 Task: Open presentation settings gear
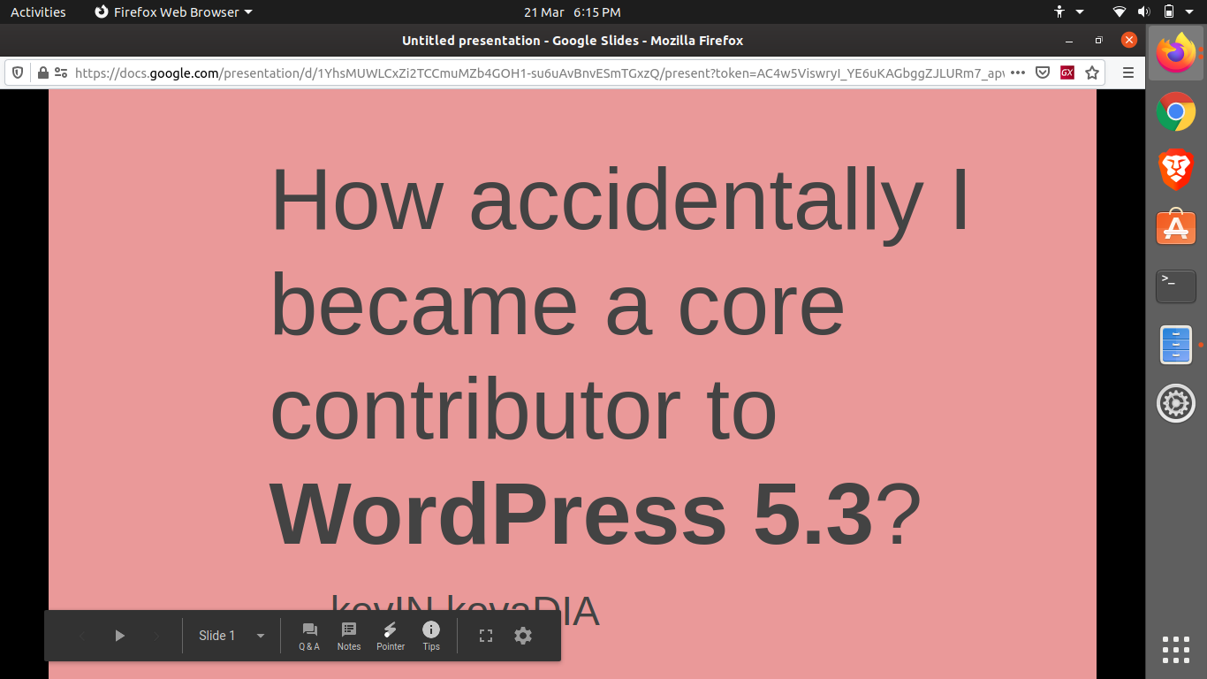pyautogui.click(x=523, y=636)
